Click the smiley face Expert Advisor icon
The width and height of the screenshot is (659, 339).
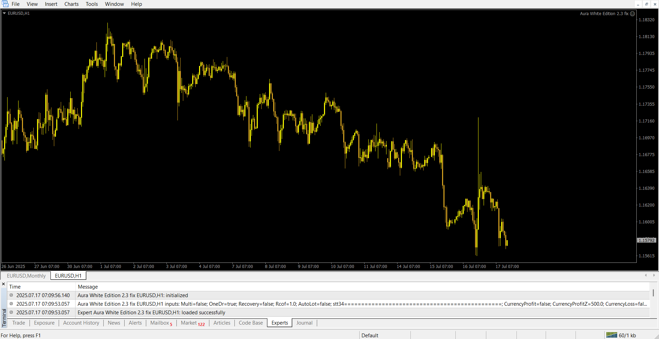point(633,14)
